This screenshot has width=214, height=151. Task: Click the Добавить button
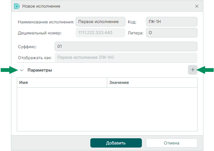[x=116, y=143]
